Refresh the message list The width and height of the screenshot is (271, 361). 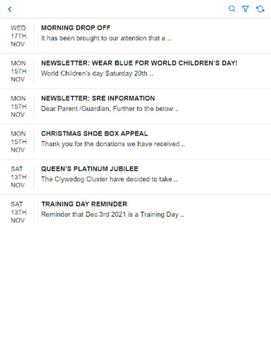coord(260,9)
